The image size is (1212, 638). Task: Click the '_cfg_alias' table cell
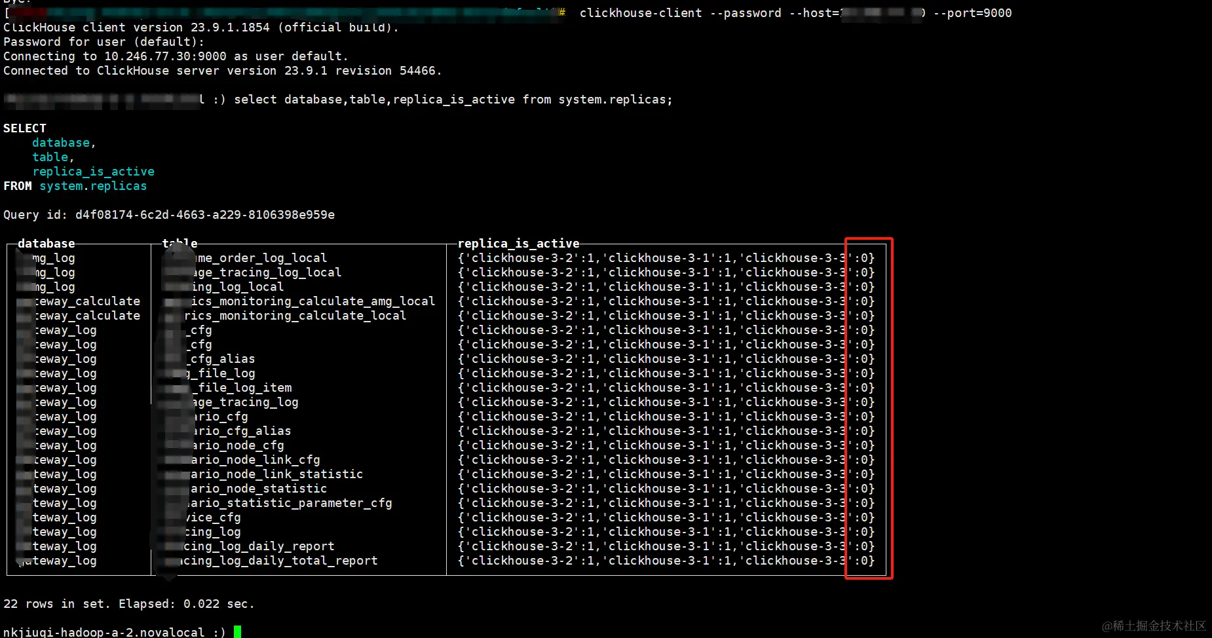(x=221, y=359)
